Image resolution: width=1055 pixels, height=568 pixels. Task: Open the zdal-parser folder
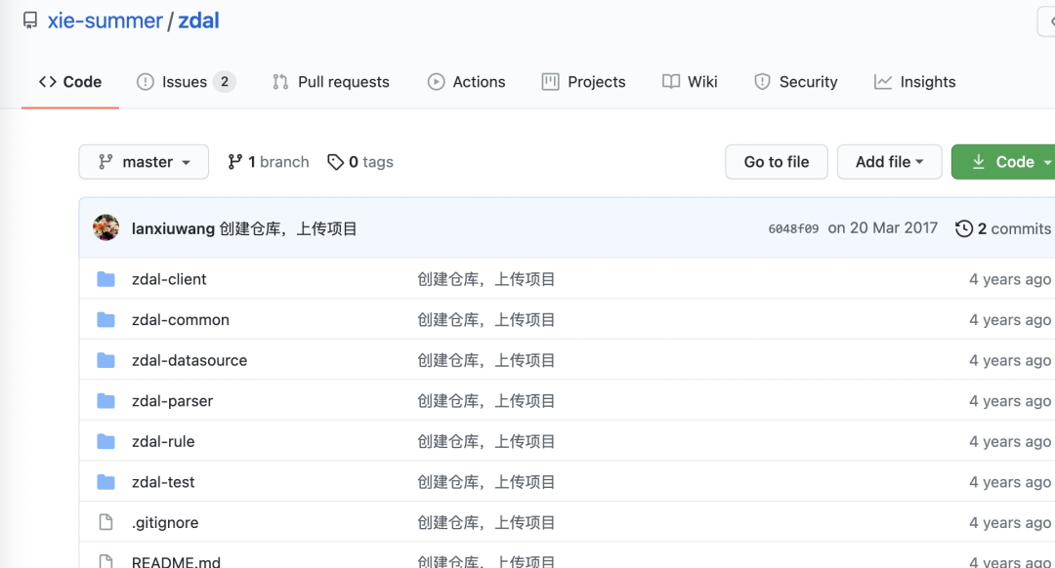pos(172,400)
